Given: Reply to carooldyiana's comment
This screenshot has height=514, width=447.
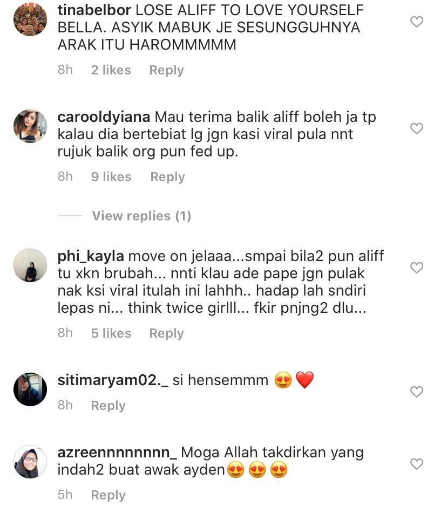Looking at the screenshot, I should tap(167, 177).
